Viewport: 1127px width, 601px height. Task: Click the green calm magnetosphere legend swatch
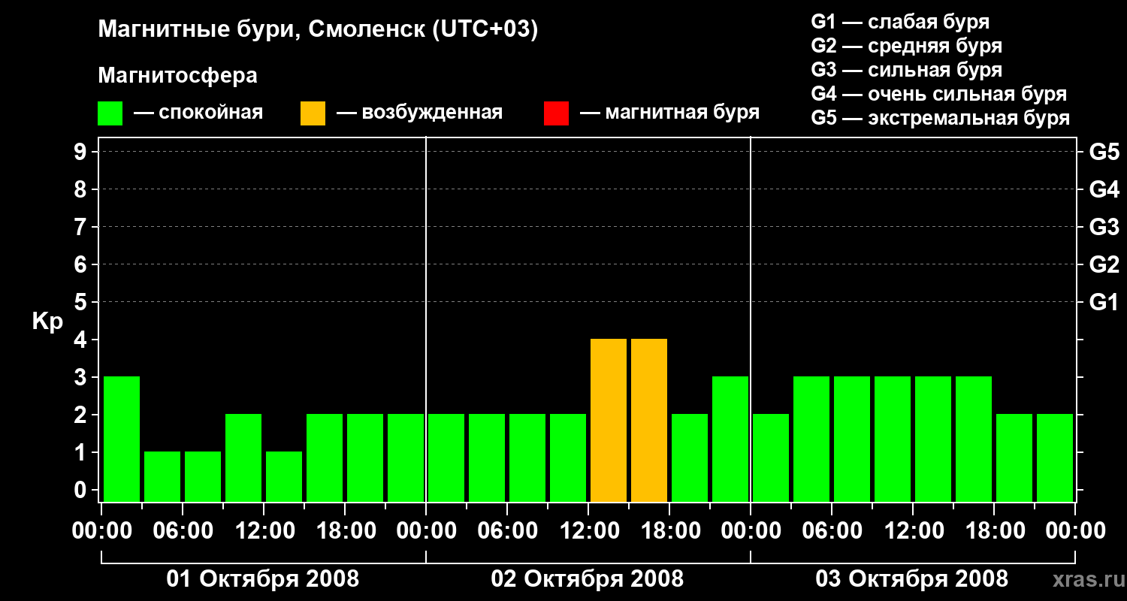coord(110,113)
